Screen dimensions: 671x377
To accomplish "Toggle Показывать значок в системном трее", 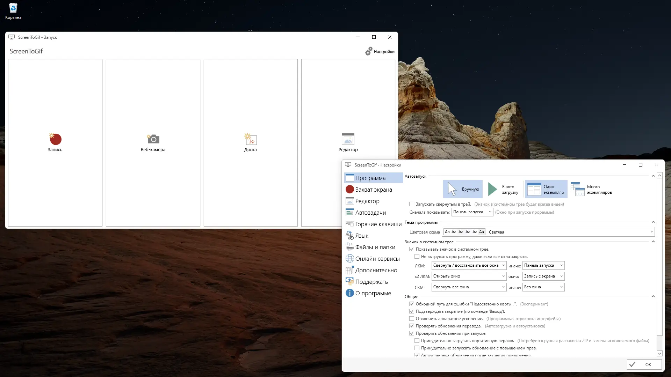I will [x=412, y=249].
